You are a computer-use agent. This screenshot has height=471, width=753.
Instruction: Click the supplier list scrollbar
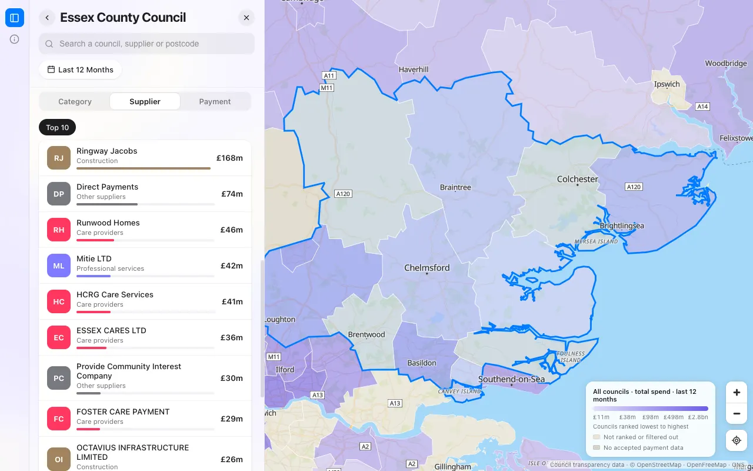tap(262, 329)
